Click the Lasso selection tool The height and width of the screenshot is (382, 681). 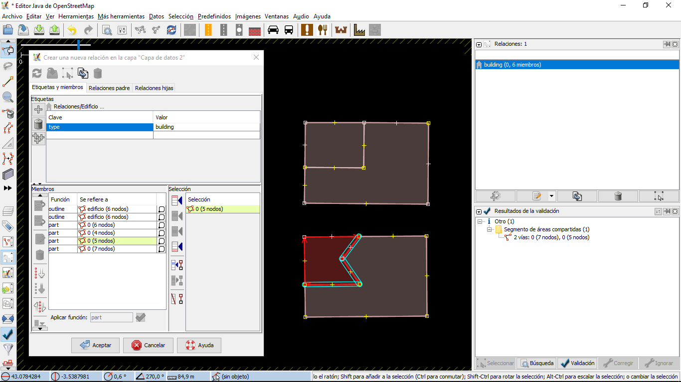tap(8, 66)
